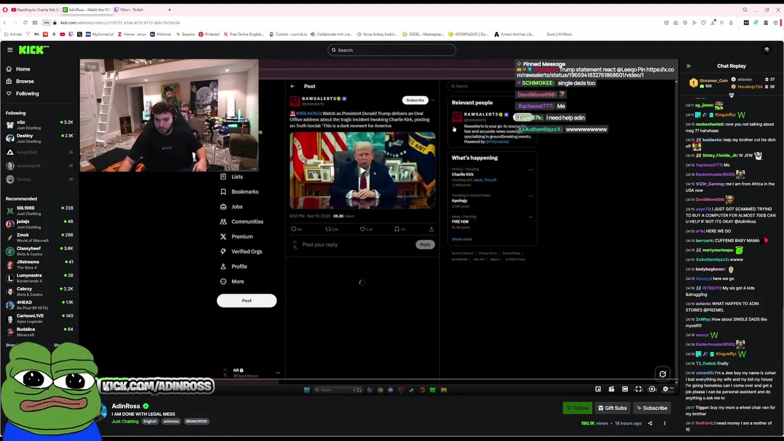Toggle theater mode in video player

click(x=625, y=389)
